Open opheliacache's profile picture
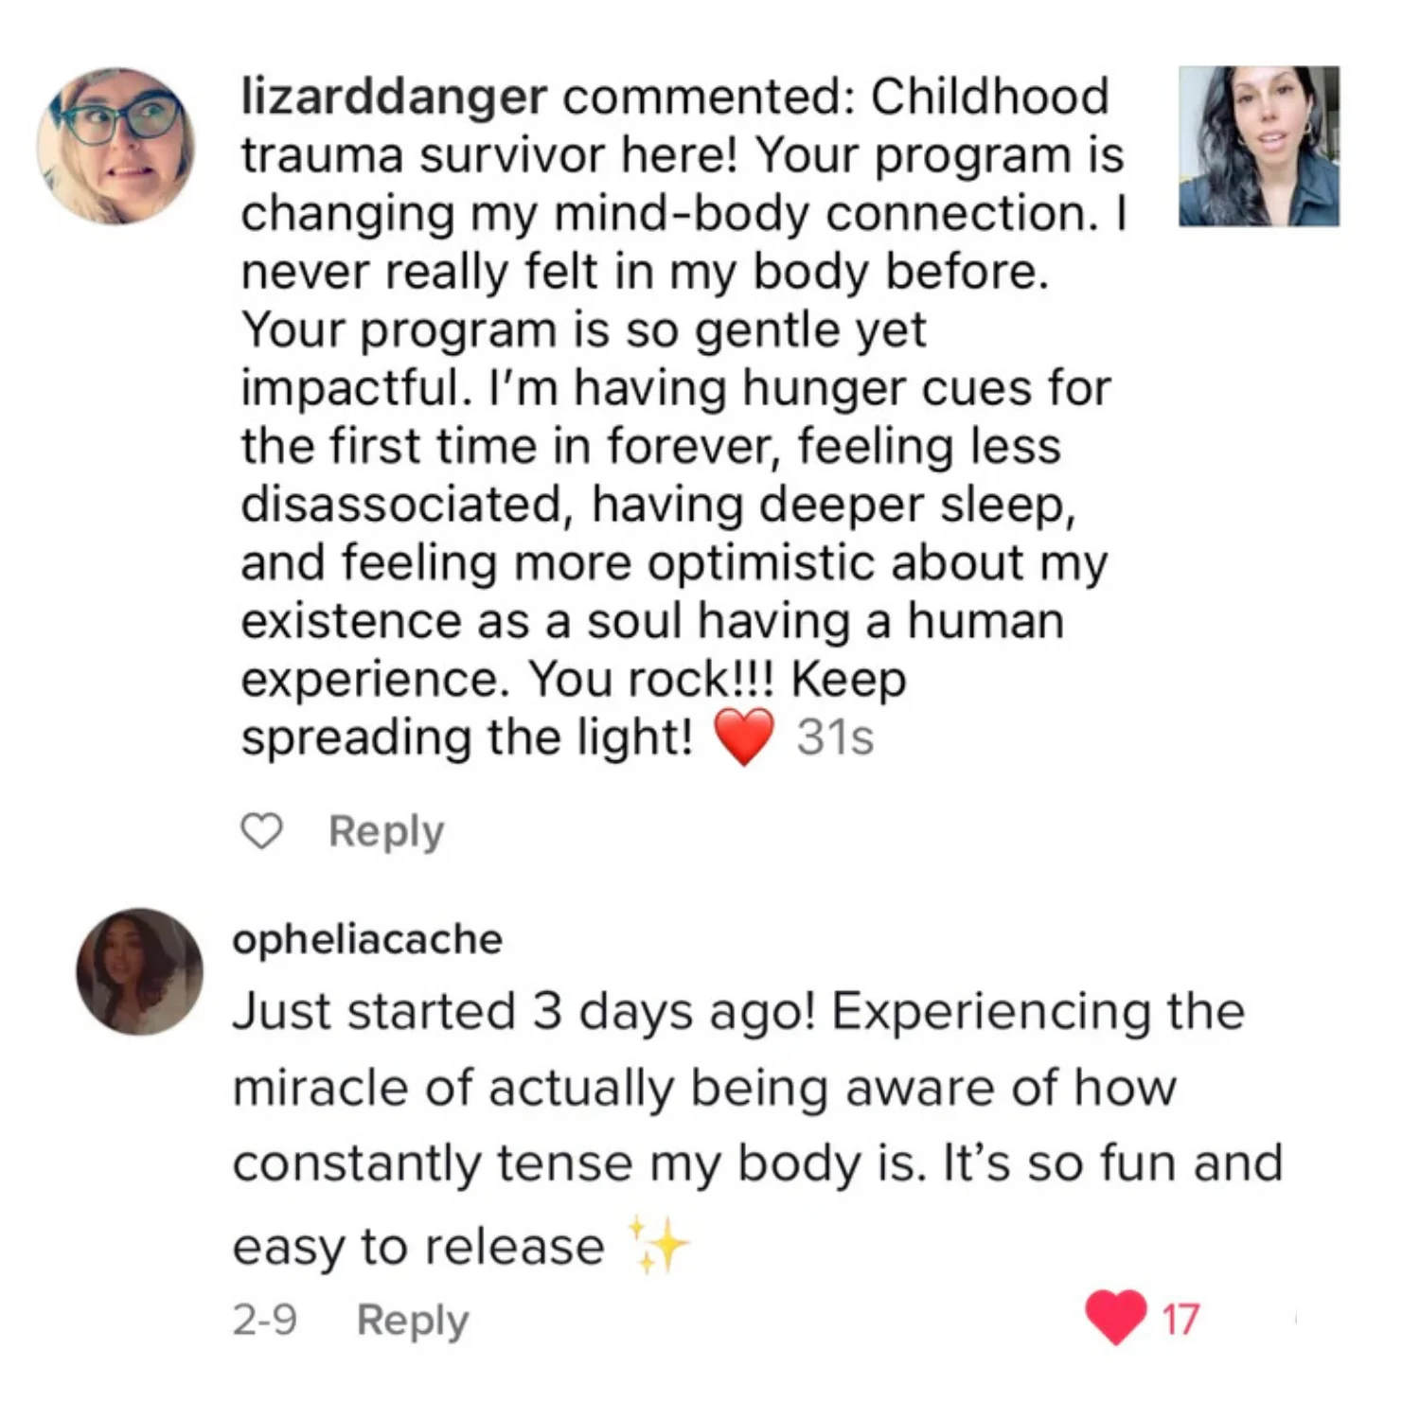The height and width of the screenshot is (1420, 1420). pyautogui.click(x=139, y=971)
